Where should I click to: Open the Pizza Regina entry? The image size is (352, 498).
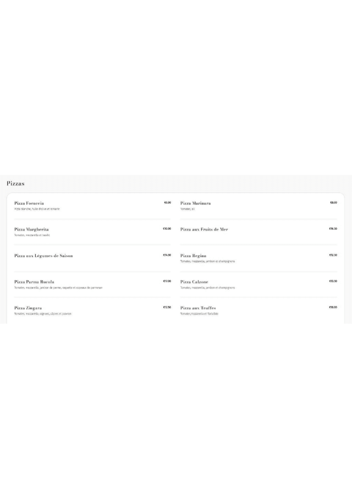click(193, 256)
